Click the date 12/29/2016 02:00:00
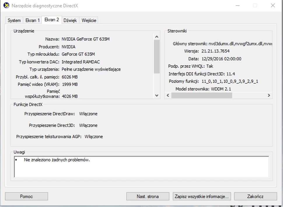283x207 pixels. 221,59
